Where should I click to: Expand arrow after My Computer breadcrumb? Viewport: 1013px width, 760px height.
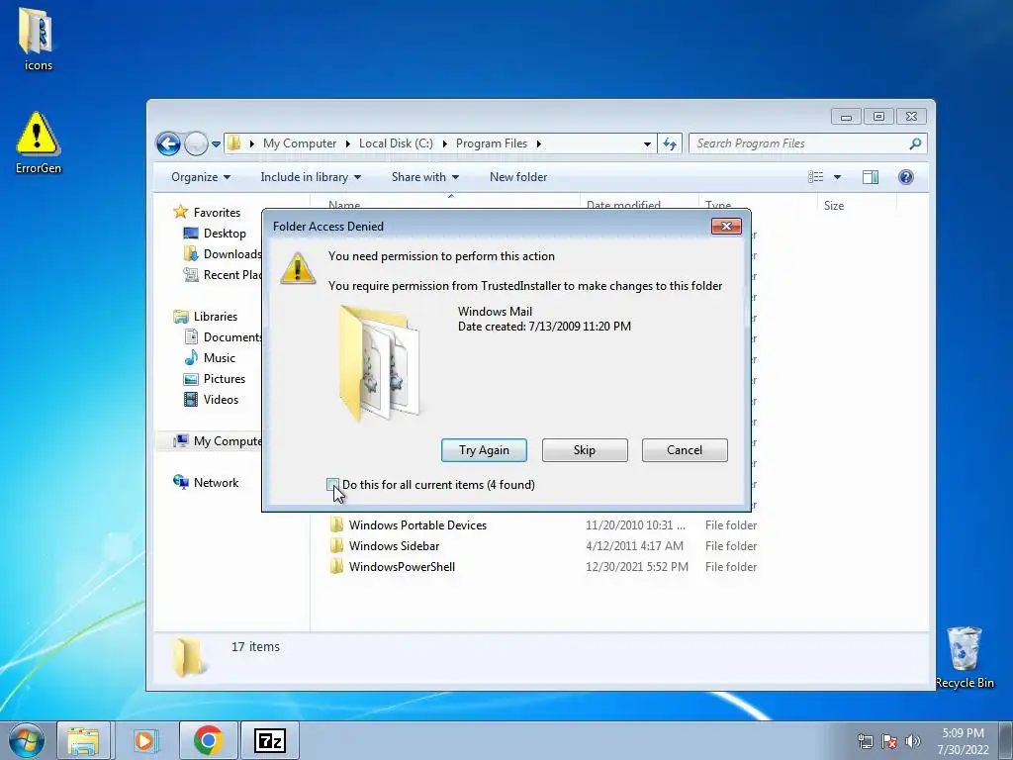[347, 143]
